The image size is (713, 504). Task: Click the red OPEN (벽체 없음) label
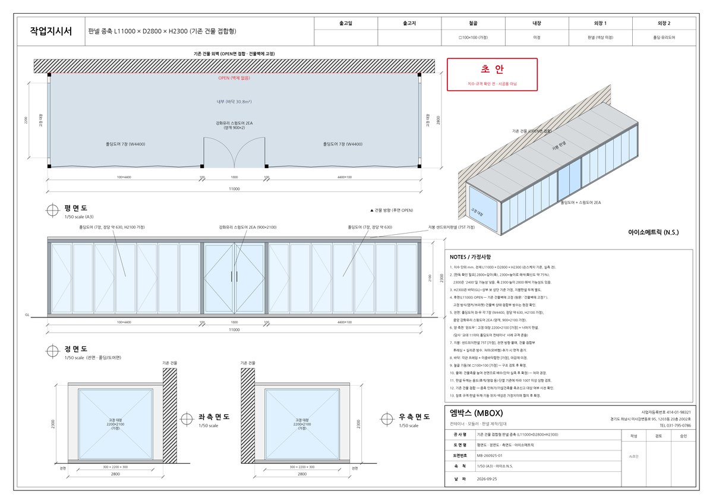[234, 78]
